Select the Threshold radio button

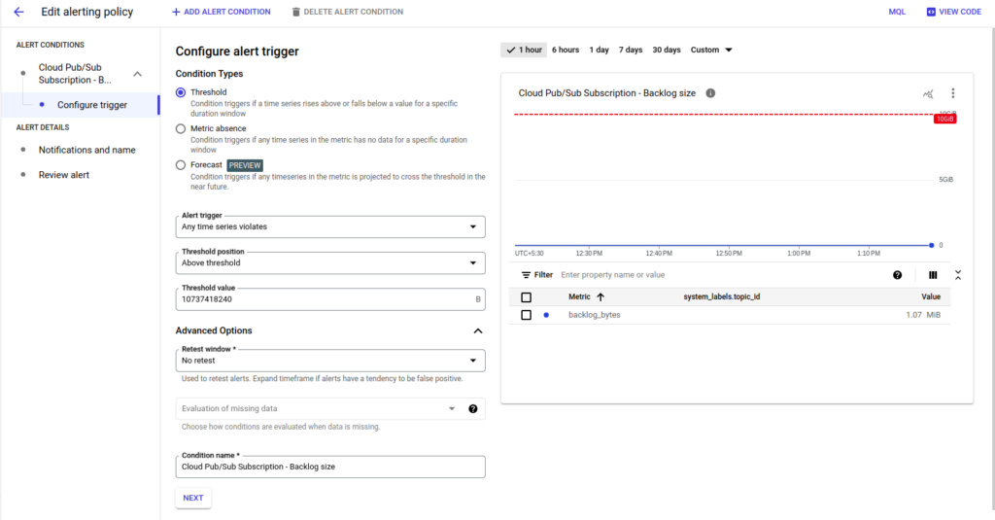181,92
